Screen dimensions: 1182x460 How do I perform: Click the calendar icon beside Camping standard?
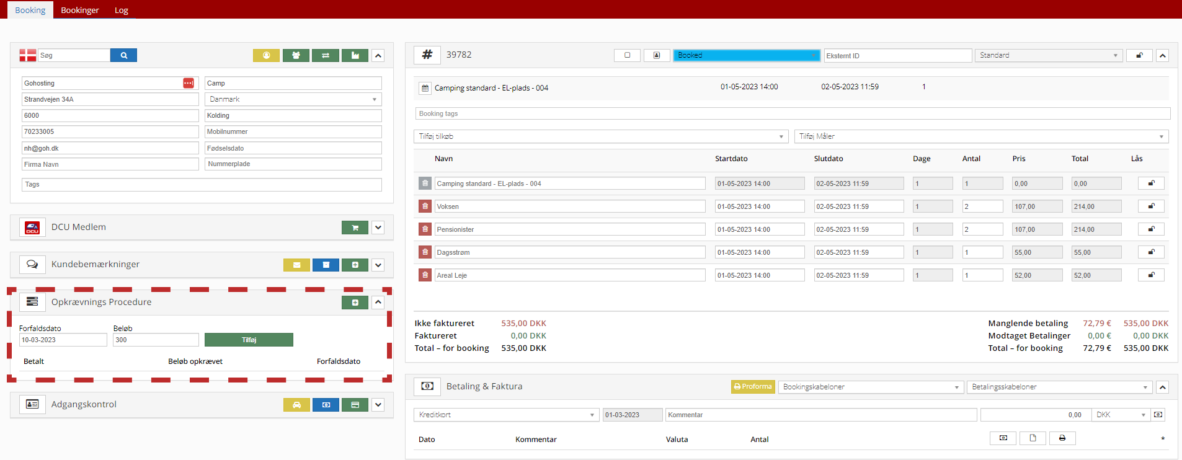(425, 88)
